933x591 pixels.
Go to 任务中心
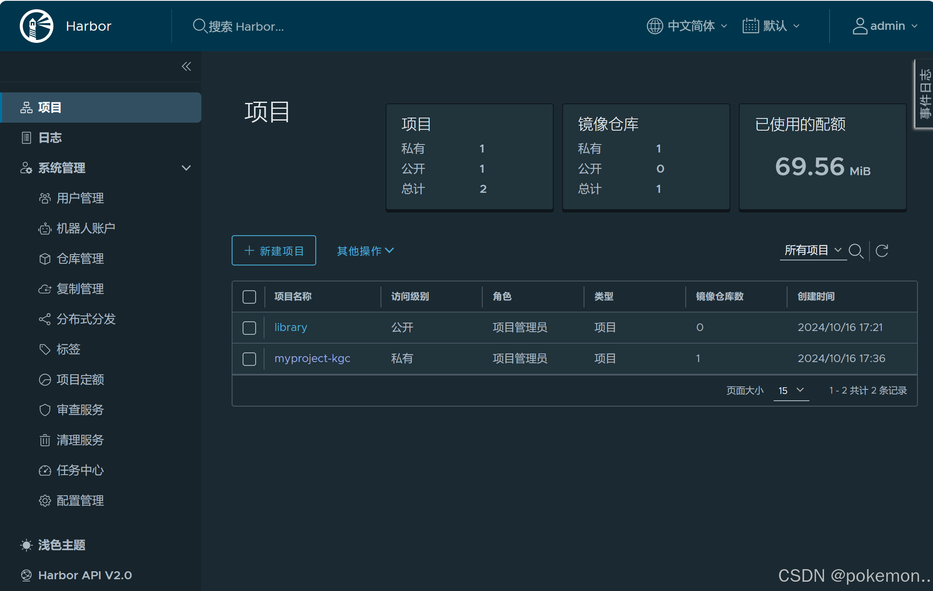[x=80, y=470]
